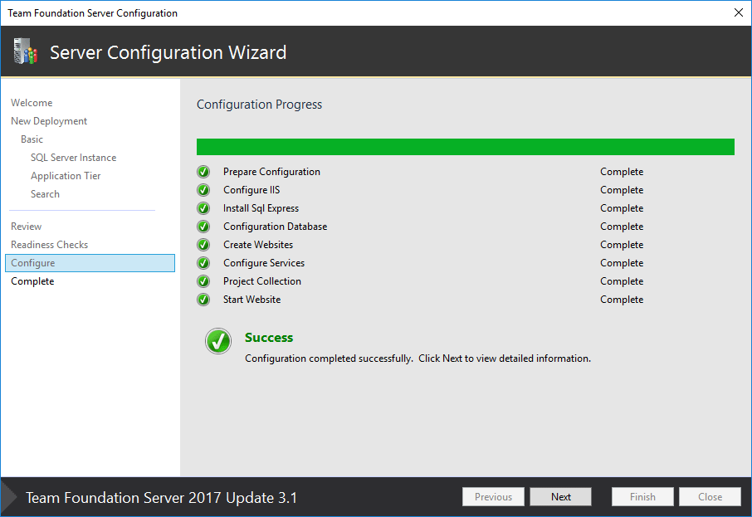Viewport: 752px width, 517px height.
Task: Click Complete status for Install Sql Express
Action: tap(622, 208)
